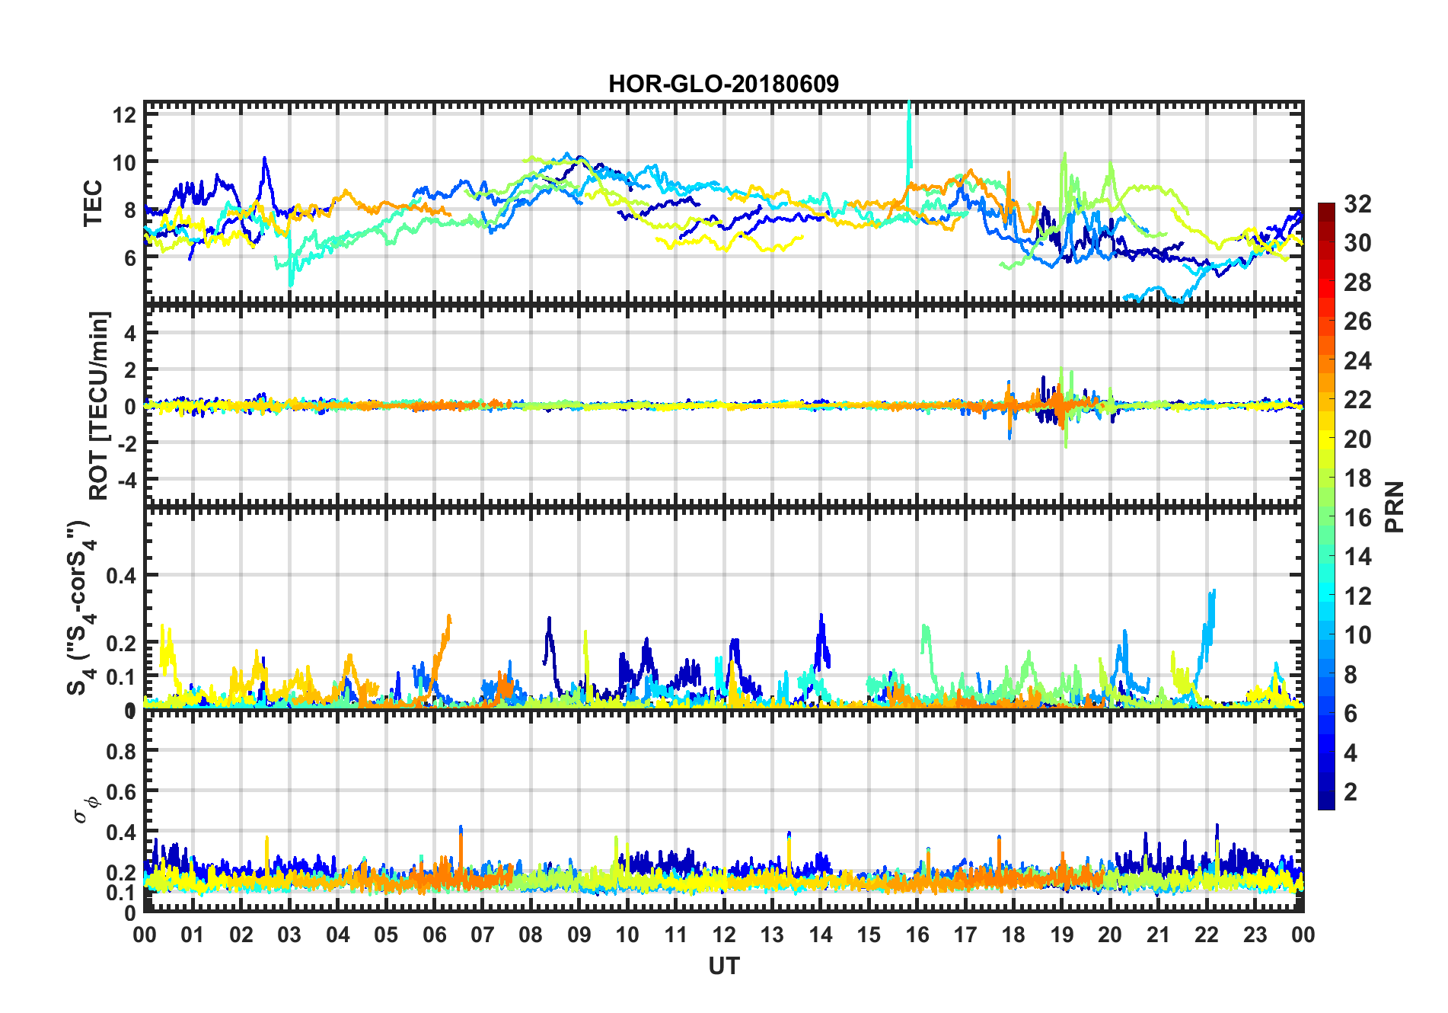The height and width of the screenshot is (1013, 1448).
Task: Click x-axis hour label 23
Action: [x=1255, y=935]
